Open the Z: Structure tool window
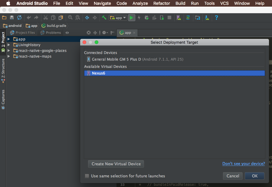The image size is (272, 187). tap(3, 71)
